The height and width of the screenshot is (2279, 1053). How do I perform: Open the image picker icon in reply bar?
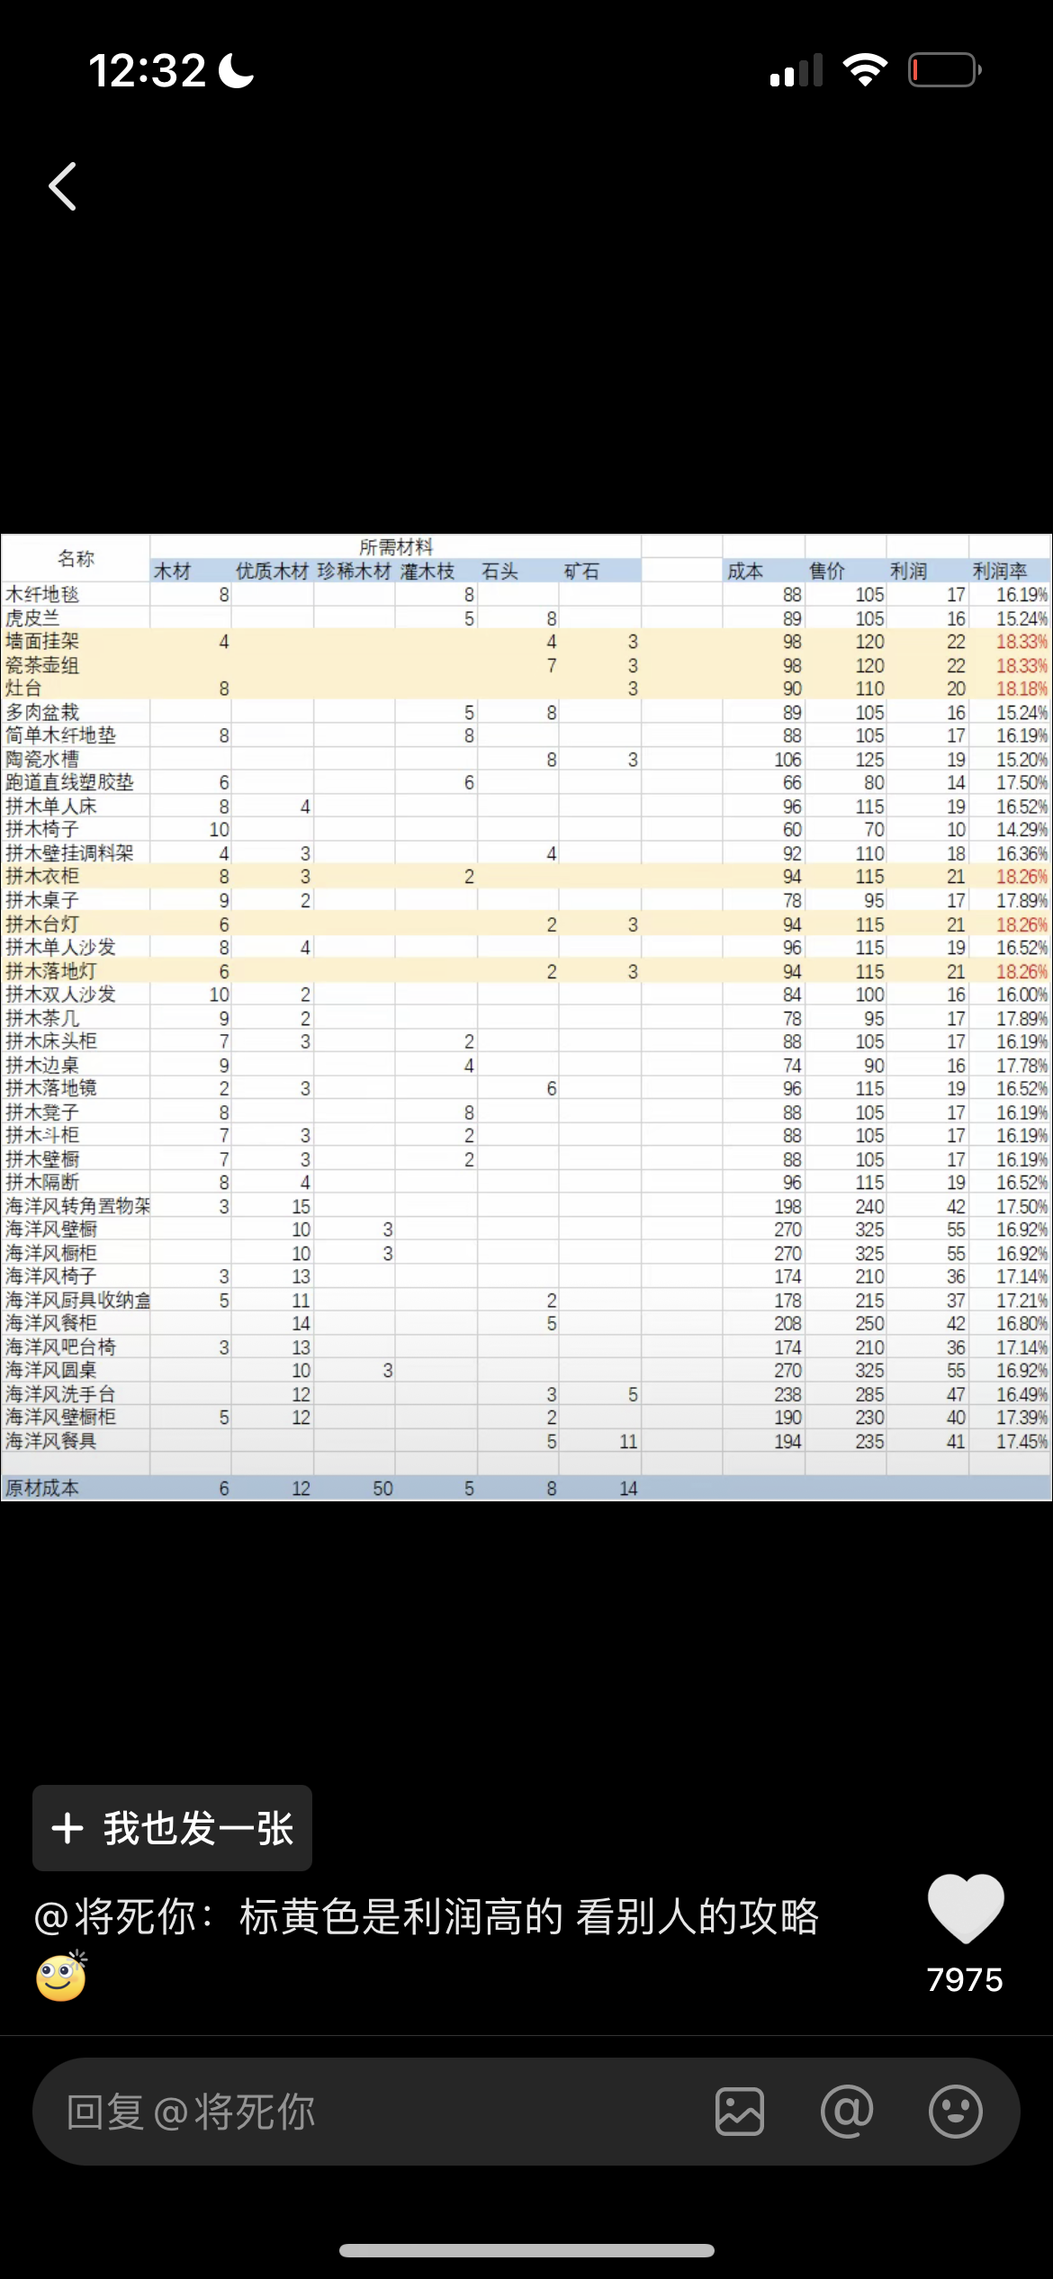point(740,2112)
